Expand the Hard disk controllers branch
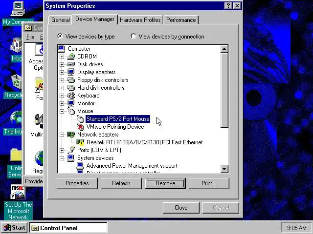313x234 pixels. (x=62, y=88)
